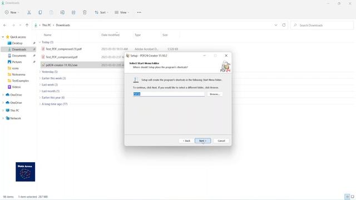This screenshot has height=200, width=356.
Task: Click Back in PDF24 setup dialog
Action: coord(186,141)
